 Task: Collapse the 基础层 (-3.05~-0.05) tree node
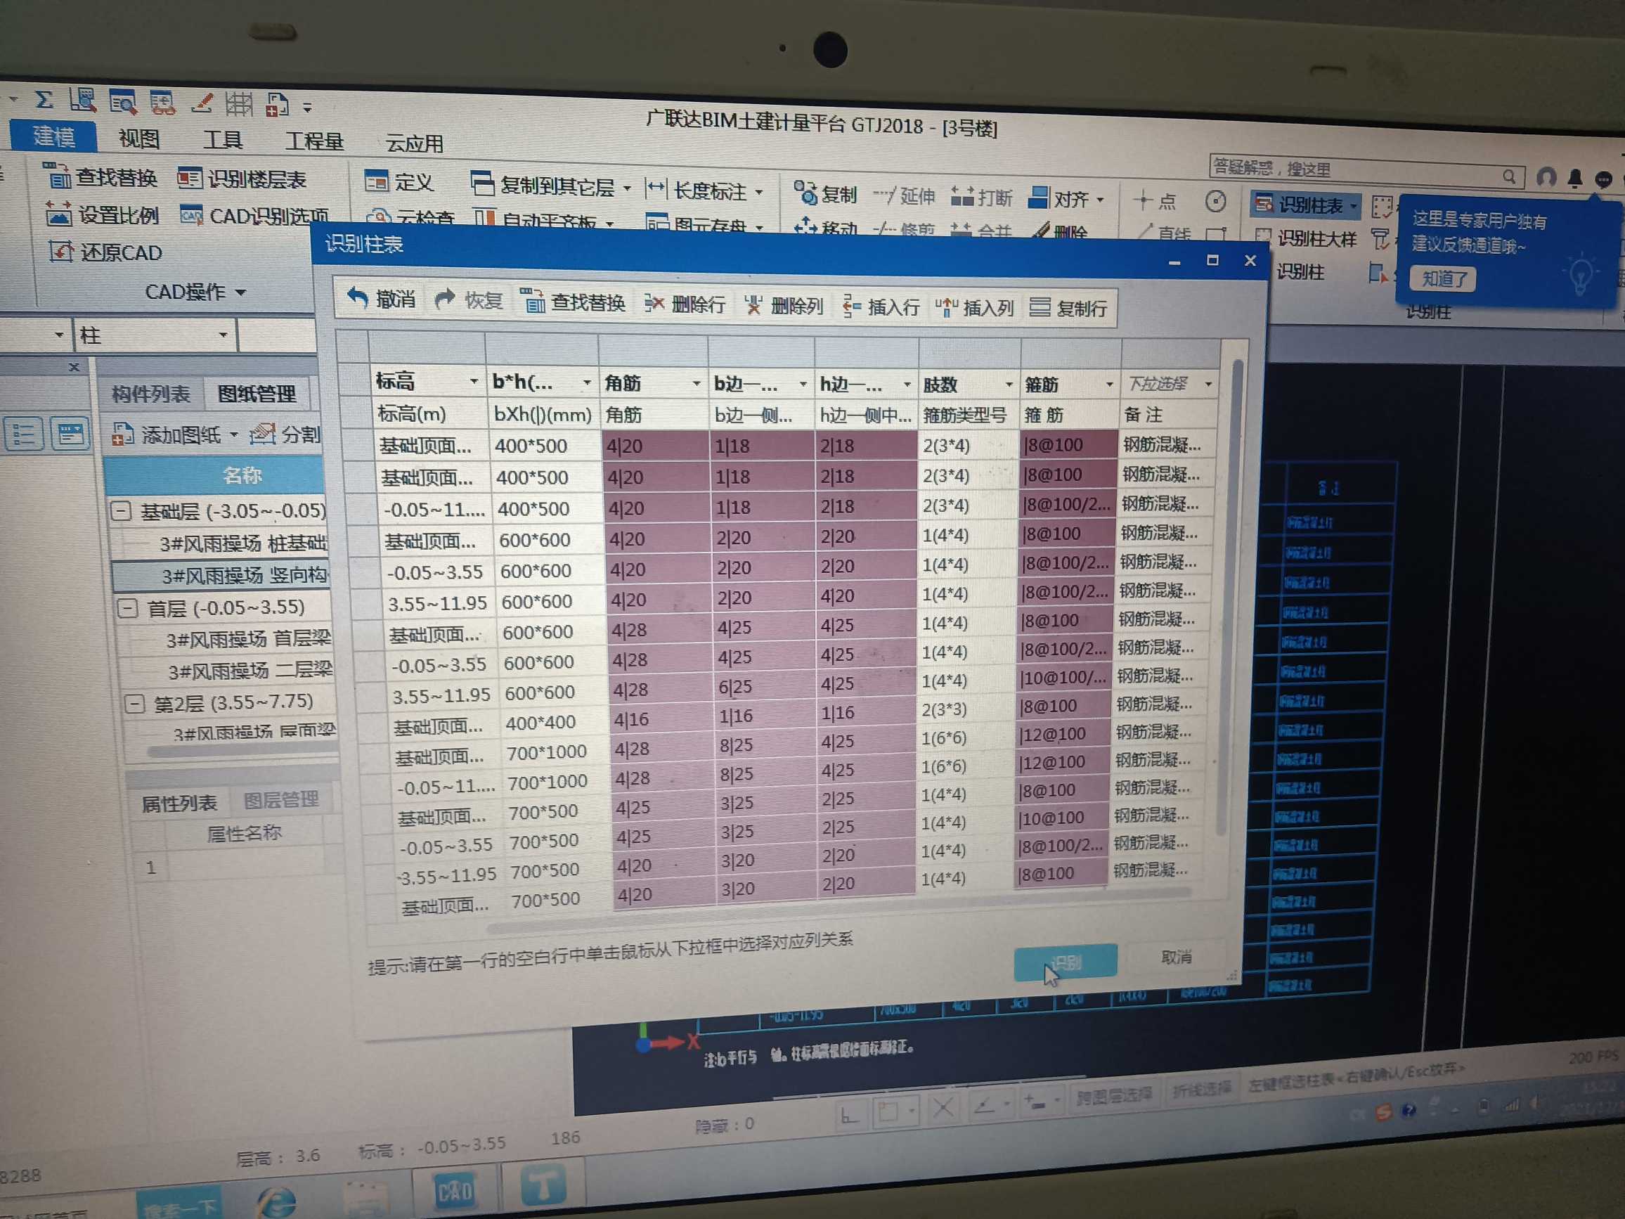pos(120,510)
